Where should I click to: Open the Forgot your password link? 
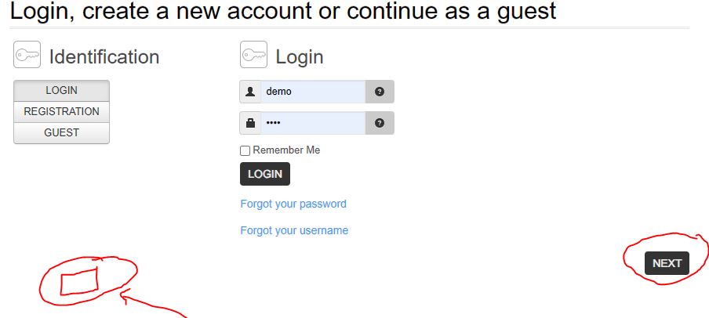coord(293,204)
